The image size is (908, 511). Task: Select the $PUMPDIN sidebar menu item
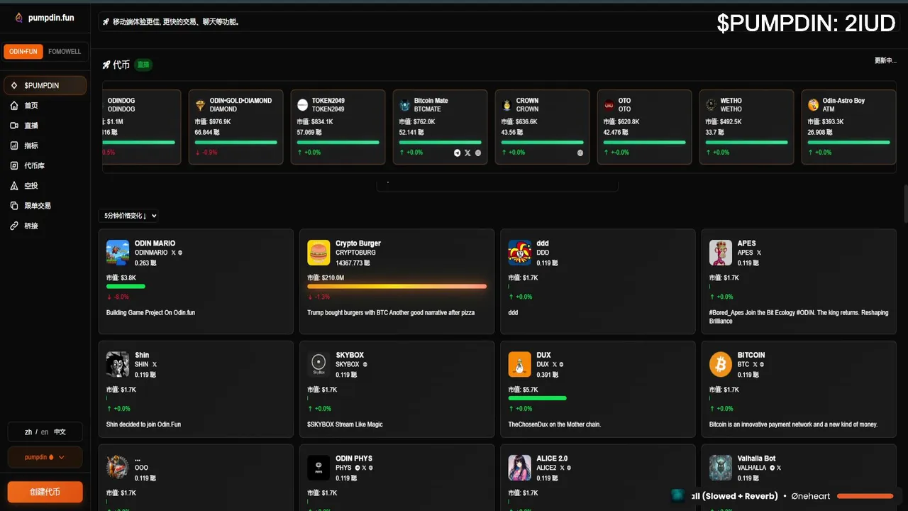click(45, 86)
